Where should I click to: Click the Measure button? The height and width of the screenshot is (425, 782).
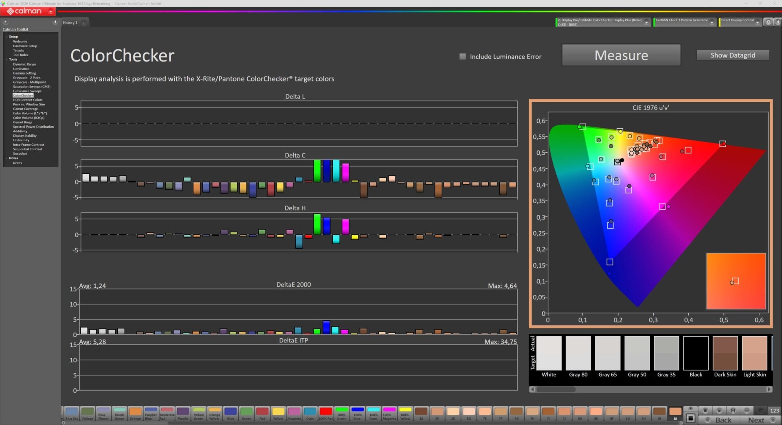coord(621,55)
